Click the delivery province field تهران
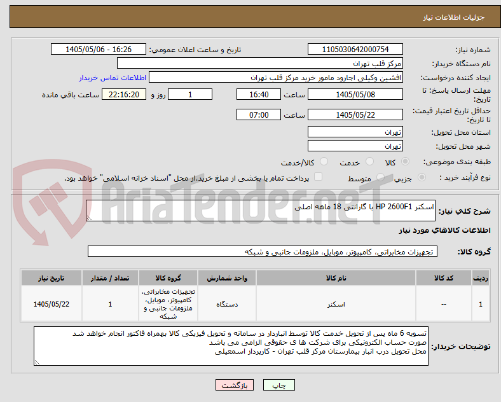 [355, 132]
